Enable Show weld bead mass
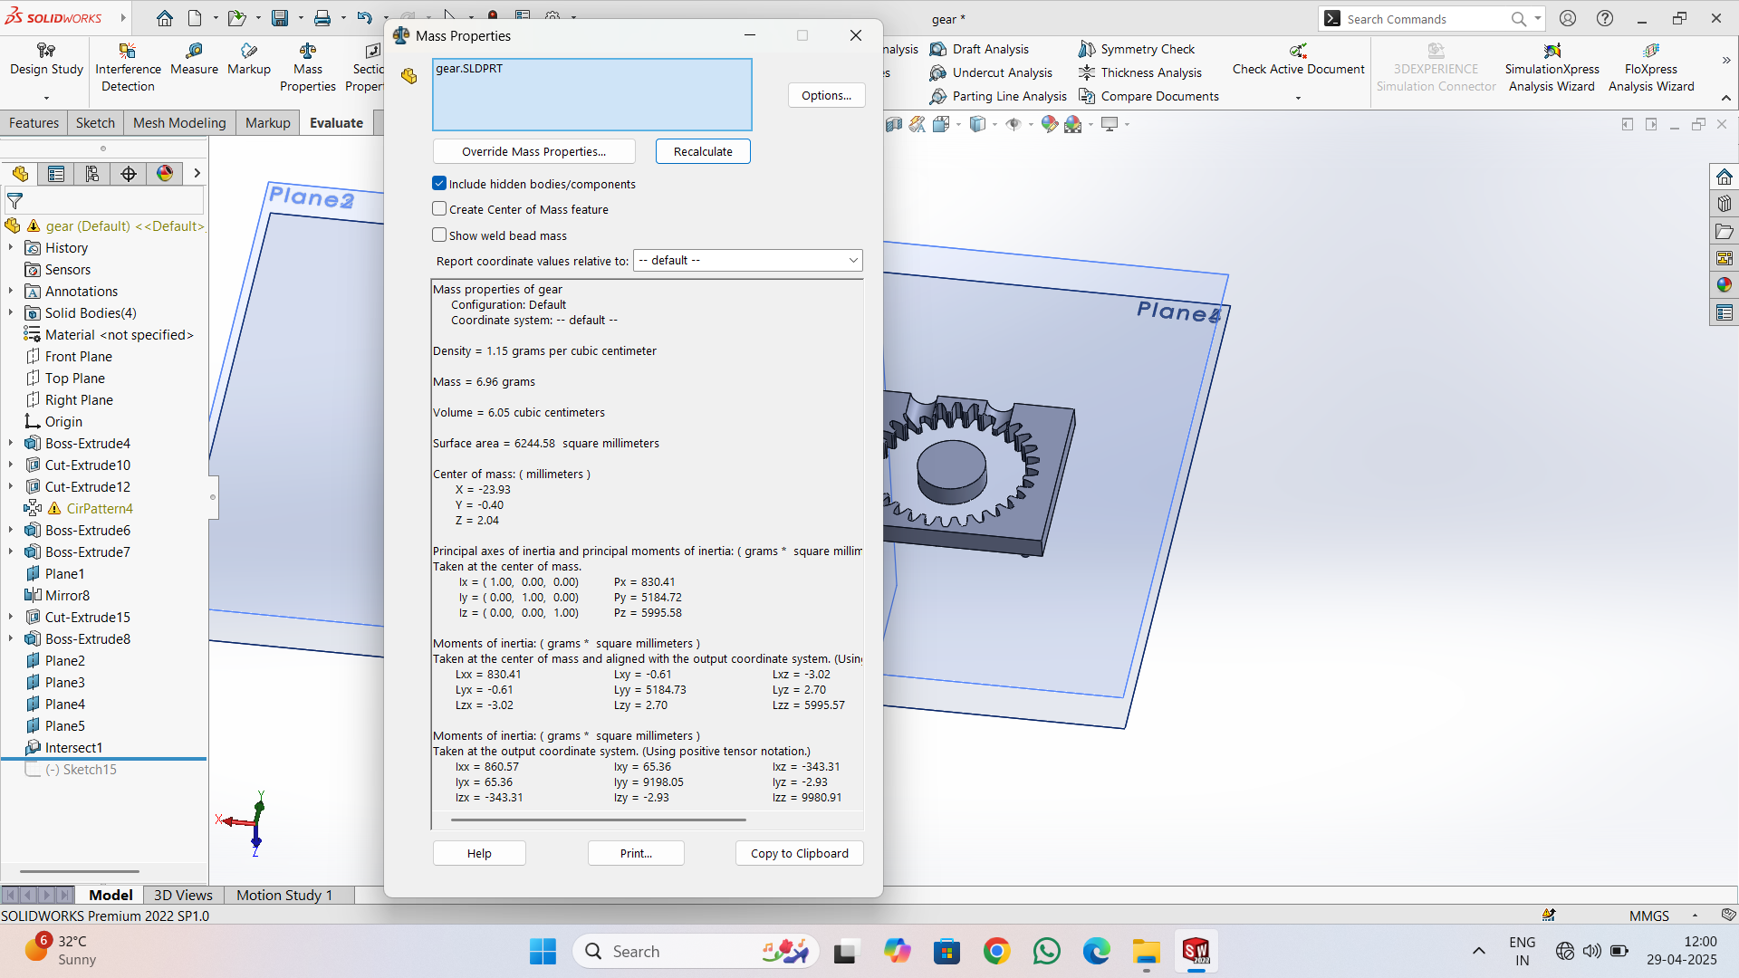1739x978 pixels. pos(439,235)
